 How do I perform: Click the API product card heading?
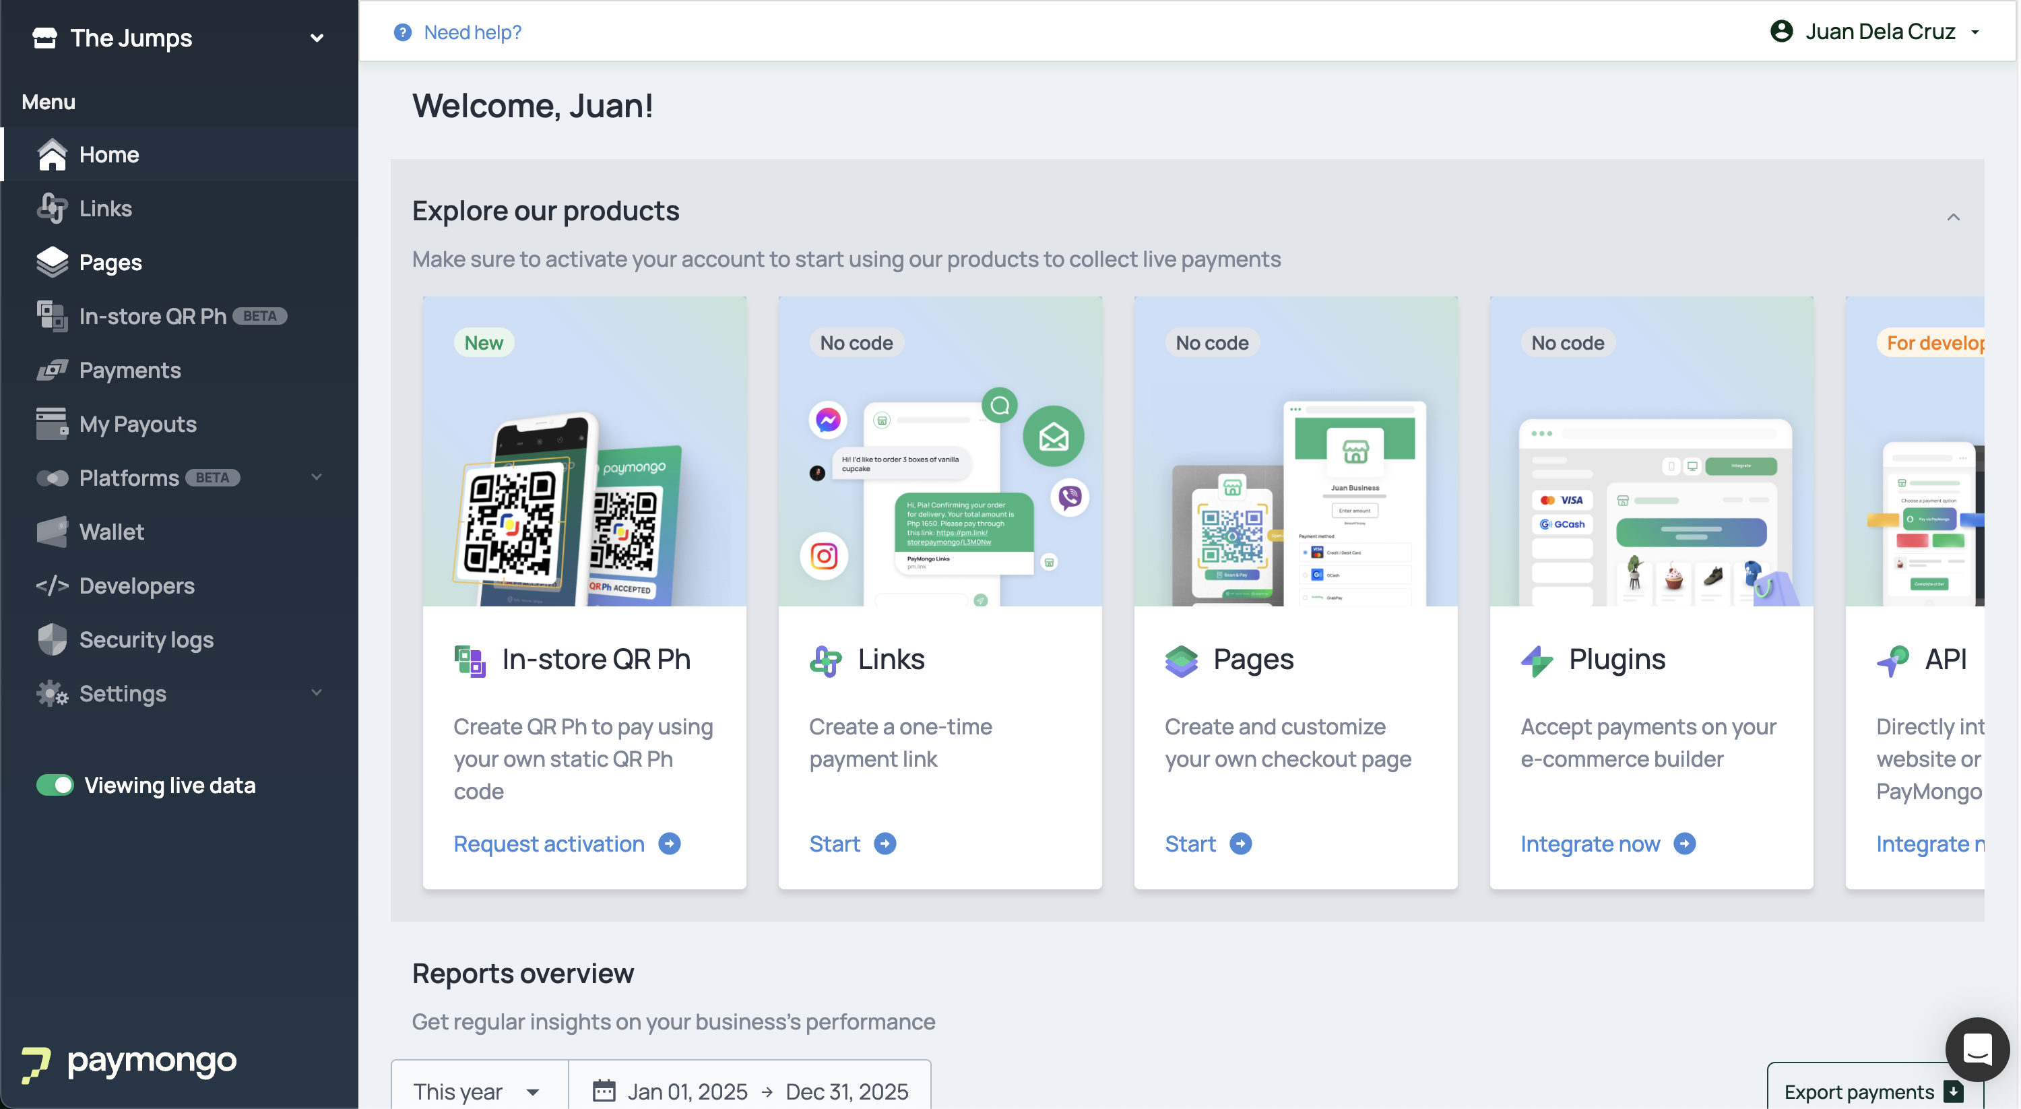[x=1945, y=660]
